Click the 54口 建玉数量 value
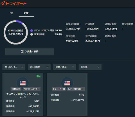Image resolution: width=135 pixels, height=117 pixels. coord(37,101)
